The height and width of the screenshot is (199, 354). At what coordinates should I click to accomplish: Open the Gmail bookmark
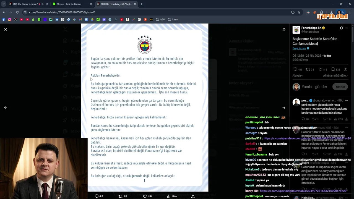point(80,19)
